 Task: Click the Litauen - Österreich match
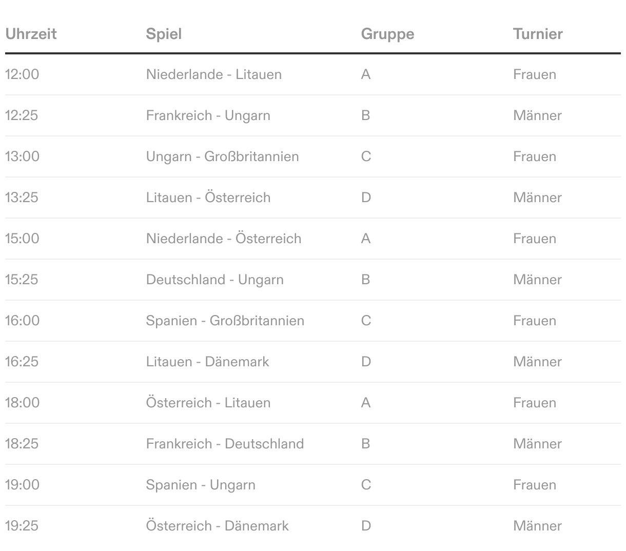point(208,198)
